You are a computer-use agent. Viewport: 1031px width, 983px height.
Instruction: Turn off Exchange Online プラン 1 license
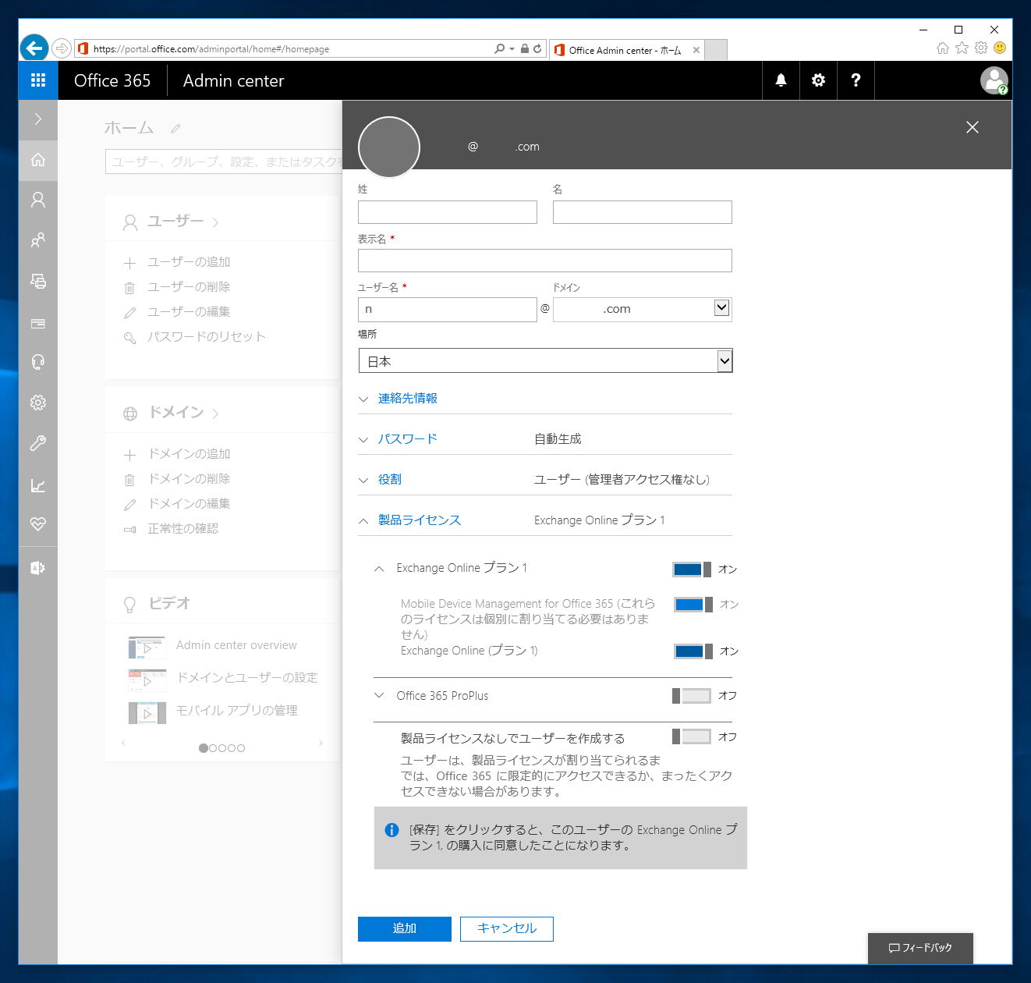click(693, 569)
